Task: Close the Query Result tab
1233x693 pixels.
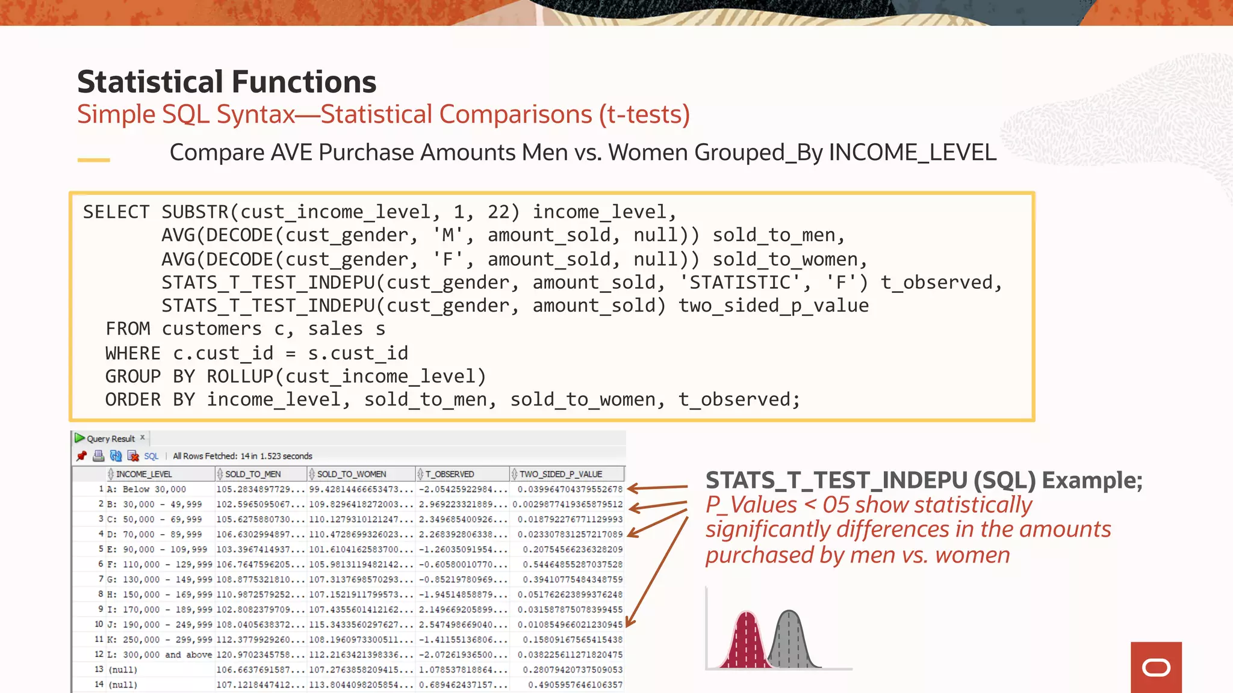Action: click(143, 437)
